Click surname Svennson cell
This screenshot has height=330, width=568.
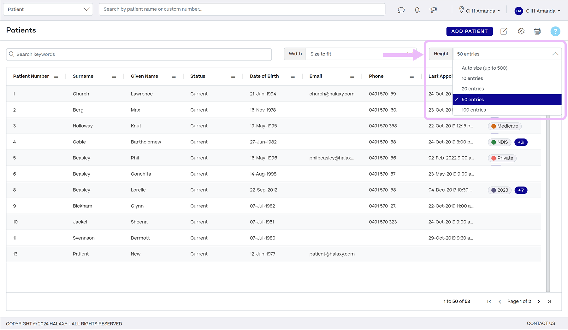84,238
